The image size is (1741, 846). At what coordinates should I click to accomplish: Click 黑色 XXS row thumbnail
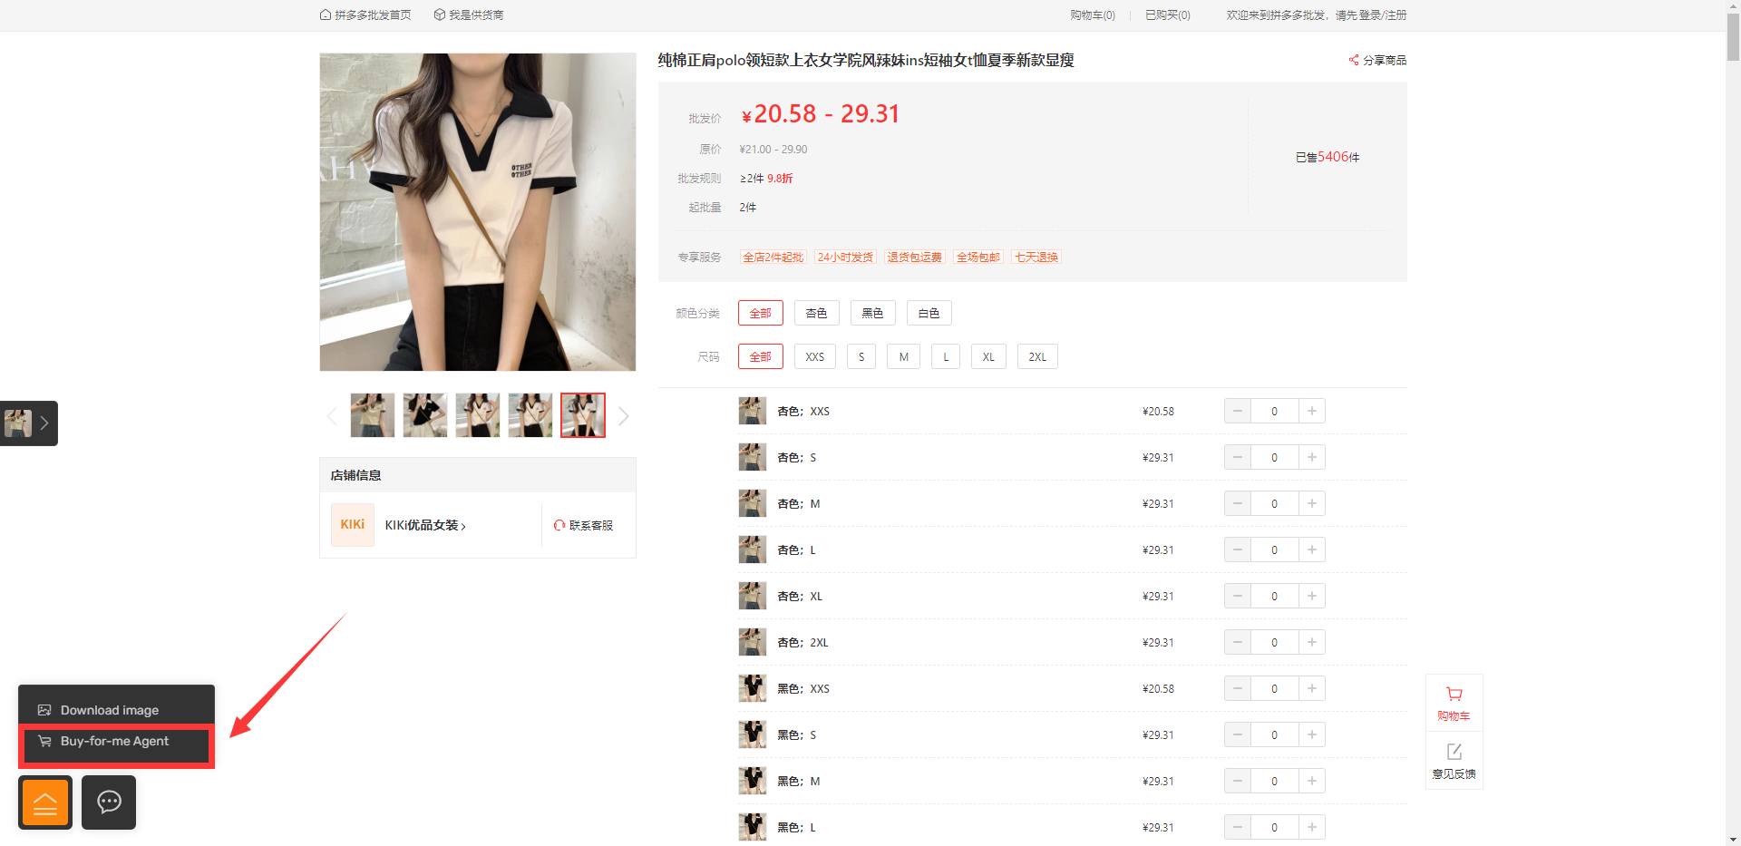(x=752, y=688)
